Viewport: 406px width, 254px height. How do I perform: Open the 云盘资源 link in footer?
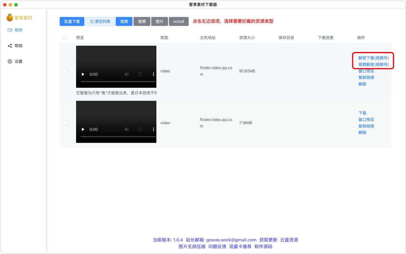click(289, 240)
